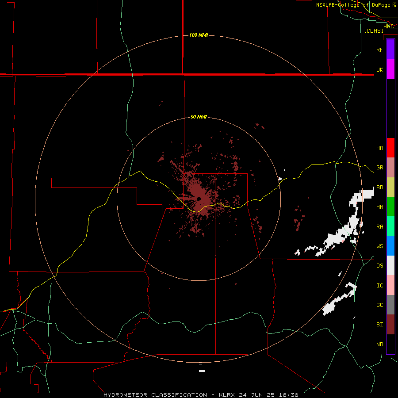Click the BD legend label

tap(379, 188)
